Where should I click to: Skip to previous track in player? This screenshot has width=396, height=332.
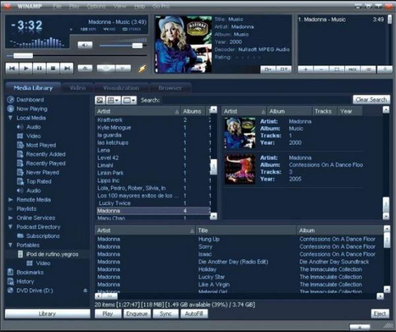pyautogui.click(x=12, y=68)
